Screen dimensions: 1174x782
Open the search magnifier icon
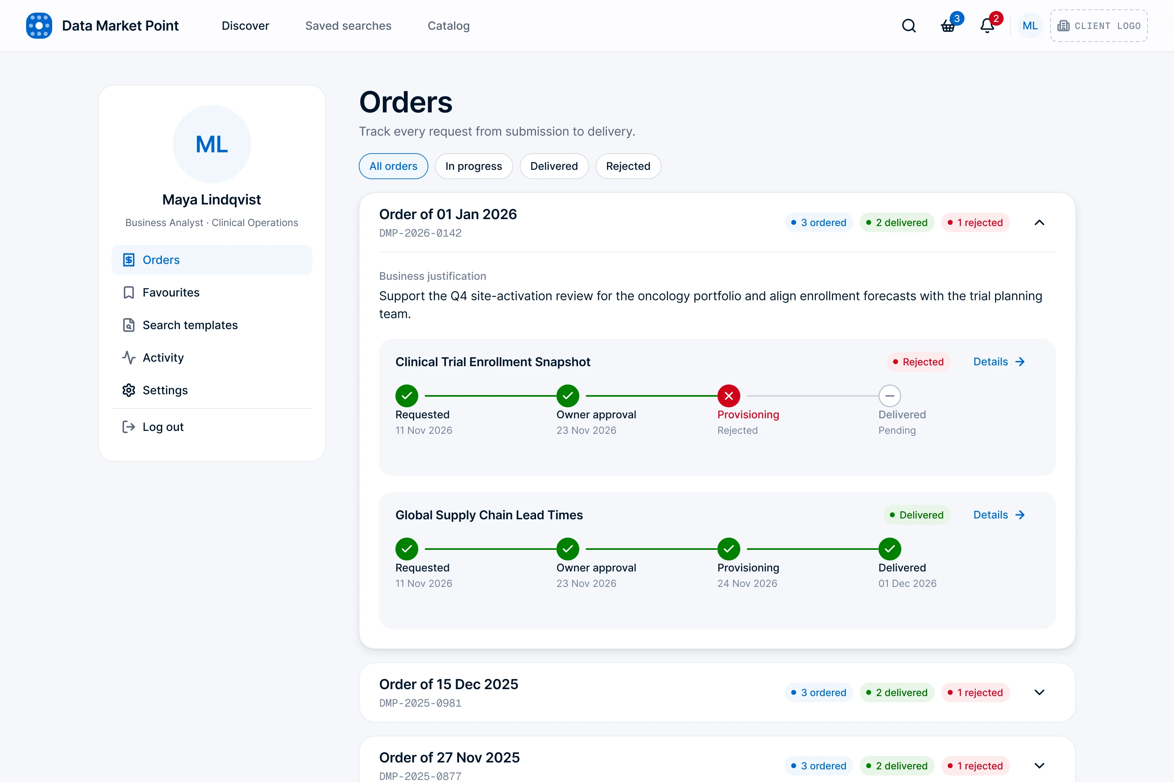coord(909,25)
